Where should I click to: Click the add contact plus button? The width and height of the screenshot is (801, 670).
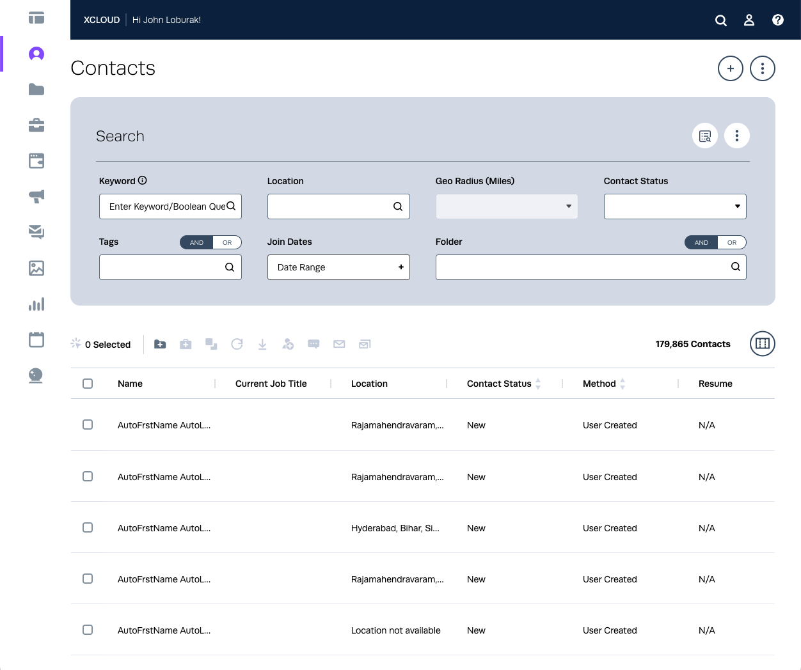731,68
